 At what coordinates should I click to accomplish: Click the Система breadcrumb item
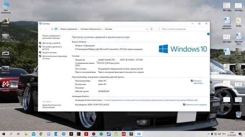click(x=108, y=29)
